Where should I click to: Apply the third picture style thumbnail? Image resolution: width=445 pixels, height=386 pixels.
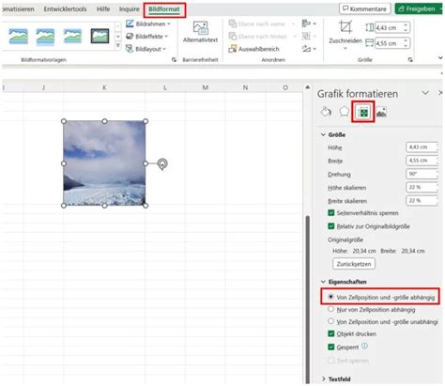point(72,37)
